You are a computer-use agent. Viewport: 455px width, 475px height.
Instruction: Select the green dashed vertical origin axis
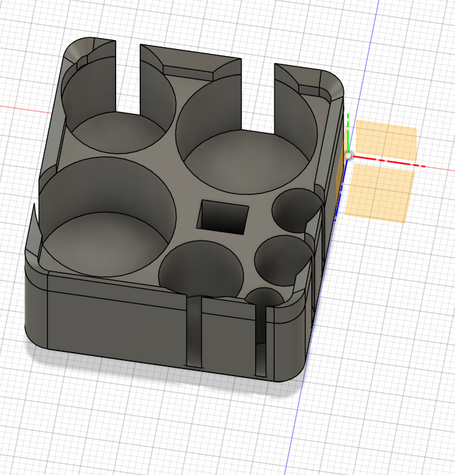coord(349,133)
